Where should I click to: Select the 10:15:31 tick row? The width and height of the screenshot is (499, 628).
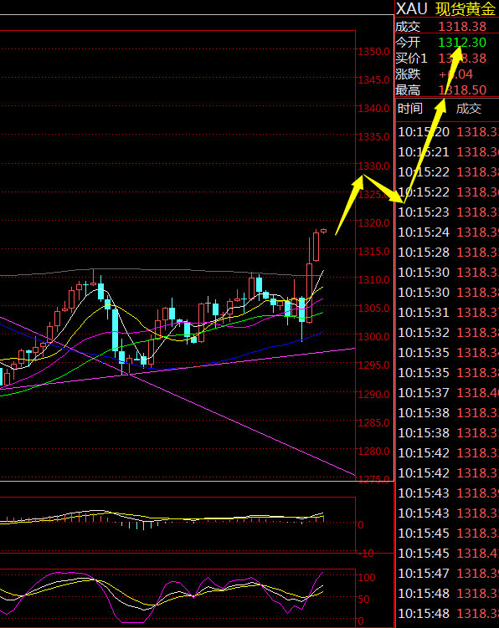point(448,312)
